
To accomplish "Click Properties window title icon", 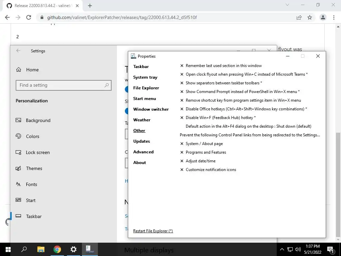I will [x=133, y=56].
